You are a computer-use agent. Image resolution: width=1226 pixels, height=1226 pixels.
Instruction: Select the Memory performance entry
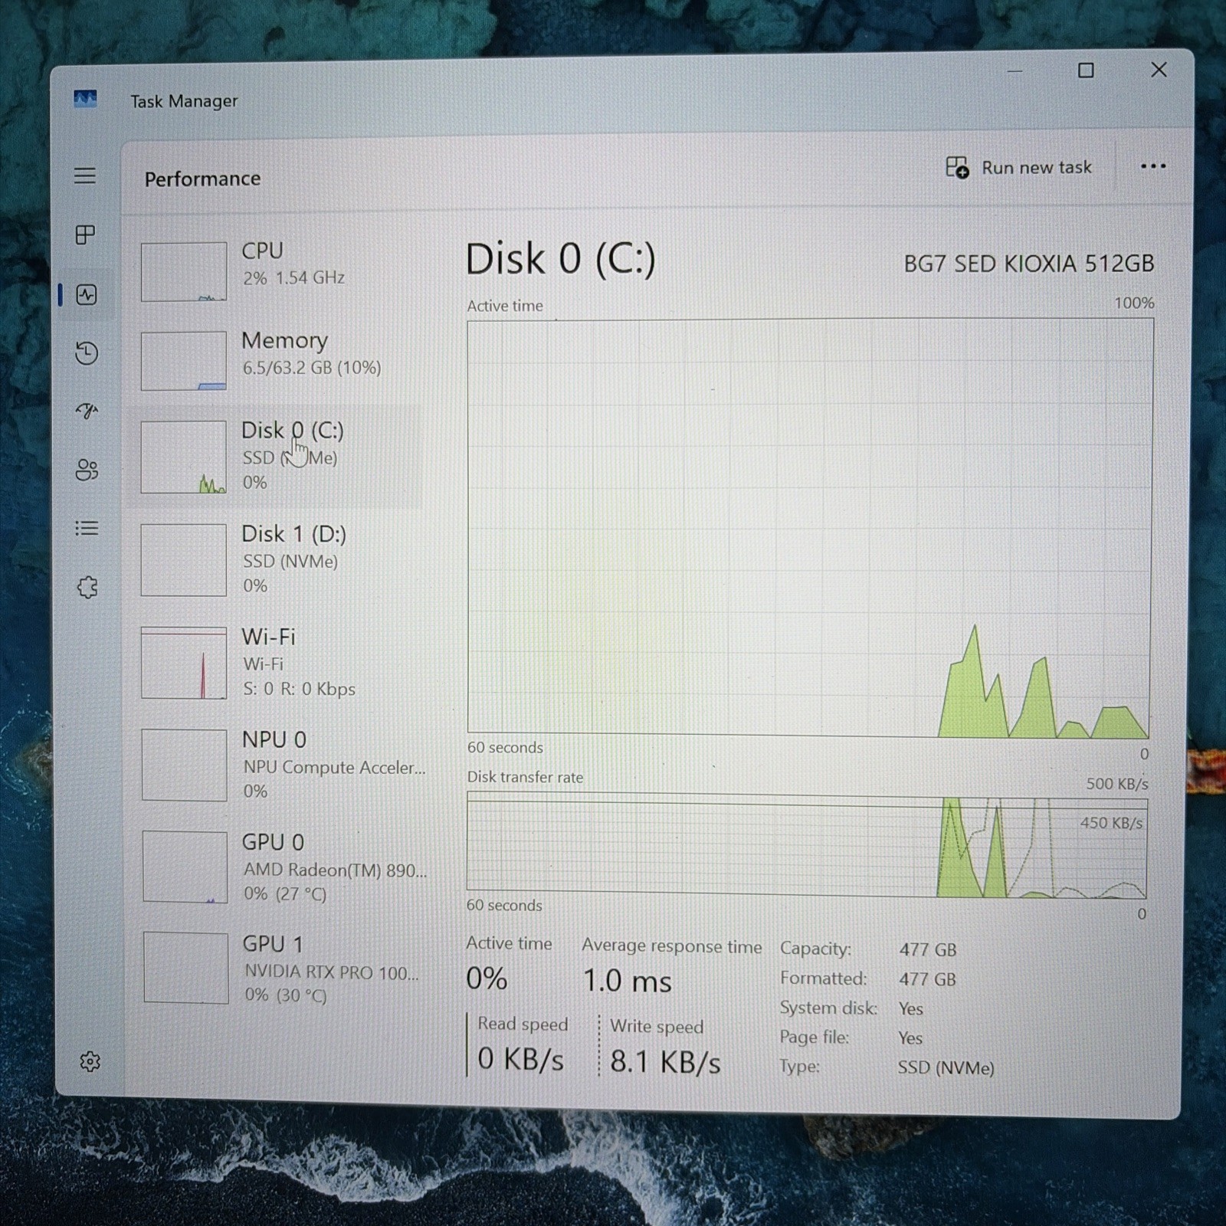tap(276, 359)
